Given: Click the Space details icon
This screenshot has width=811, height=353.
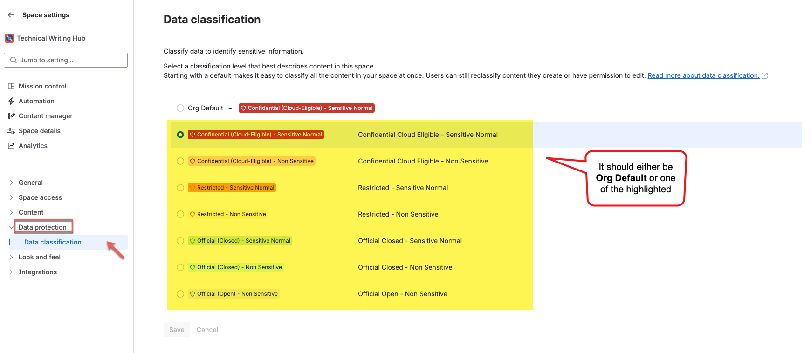Looking at the screenshot, I should coord(11,131).
